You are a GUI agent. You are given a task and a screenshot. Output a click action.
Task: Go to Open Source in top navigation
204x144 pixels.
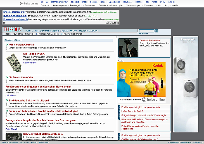tap(115, 2)
